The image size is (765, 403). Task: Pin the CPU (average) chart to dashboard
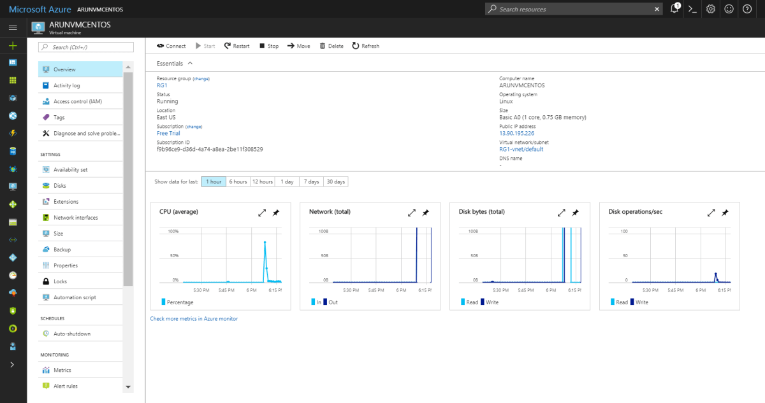click(x=276, y=213)
